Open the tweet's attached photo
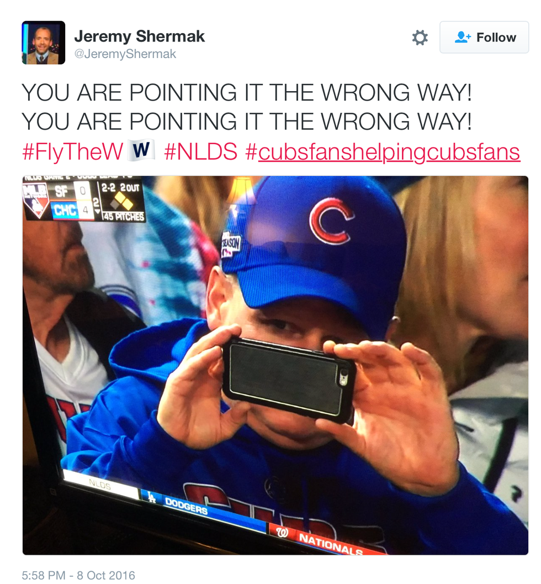The image size is (541, 584). 275,365
